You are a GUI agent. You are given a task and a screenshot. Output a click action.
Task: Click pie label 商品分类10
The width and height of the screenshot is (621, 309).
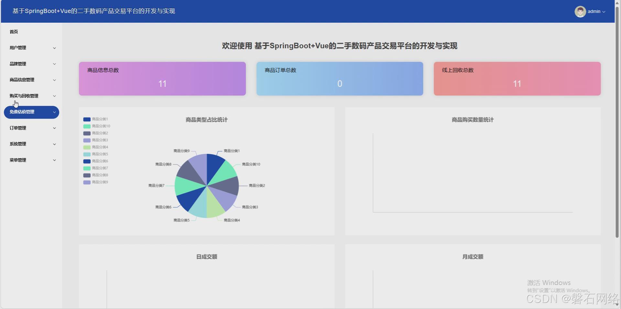coord(251,164)
